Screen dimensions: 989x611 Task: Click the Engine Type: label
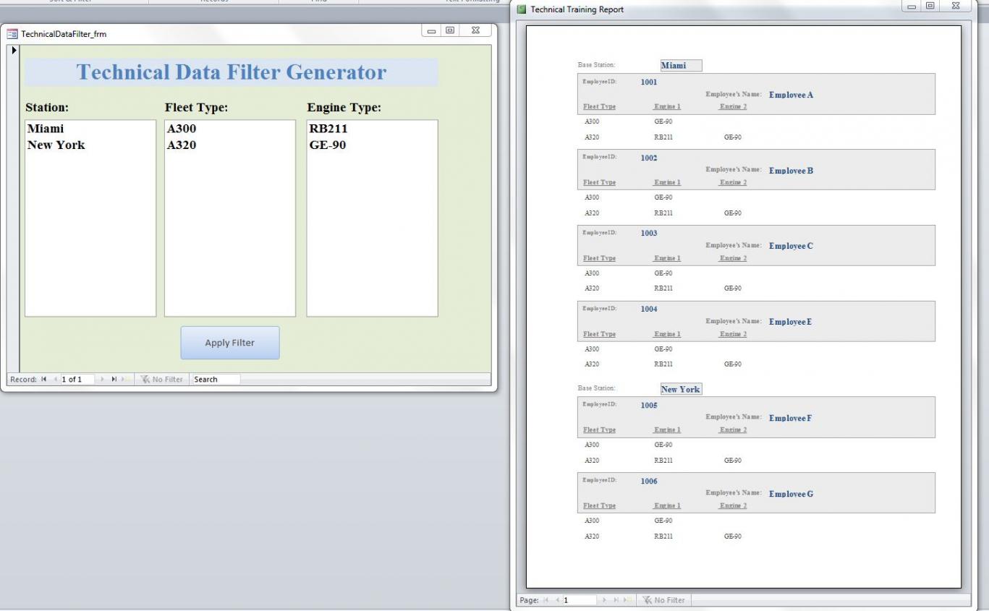344,108
